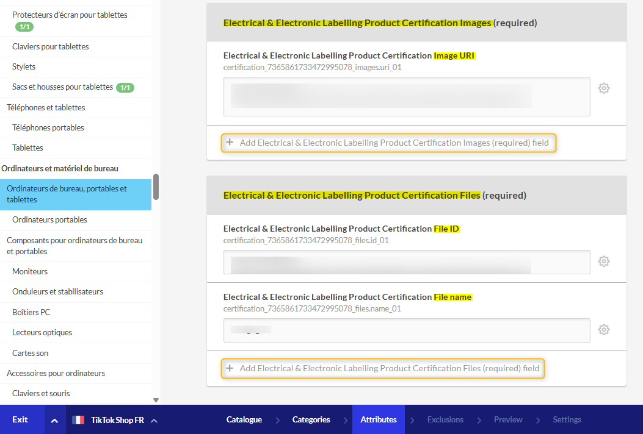Go to the Catalogue step

[244, 419]
